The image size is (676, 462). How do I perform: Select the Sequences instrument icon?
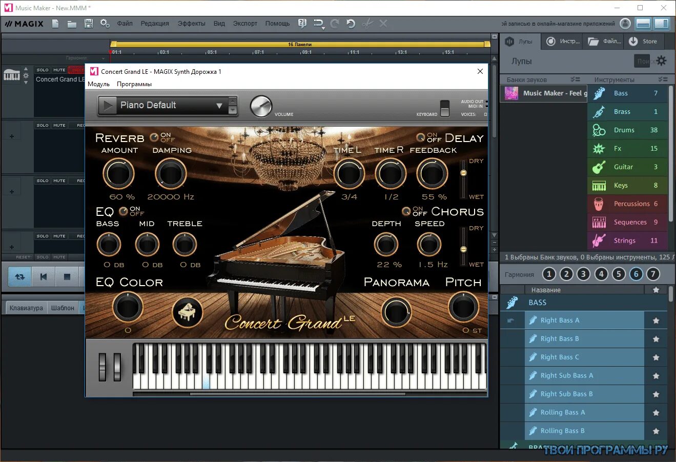point(599,223)
